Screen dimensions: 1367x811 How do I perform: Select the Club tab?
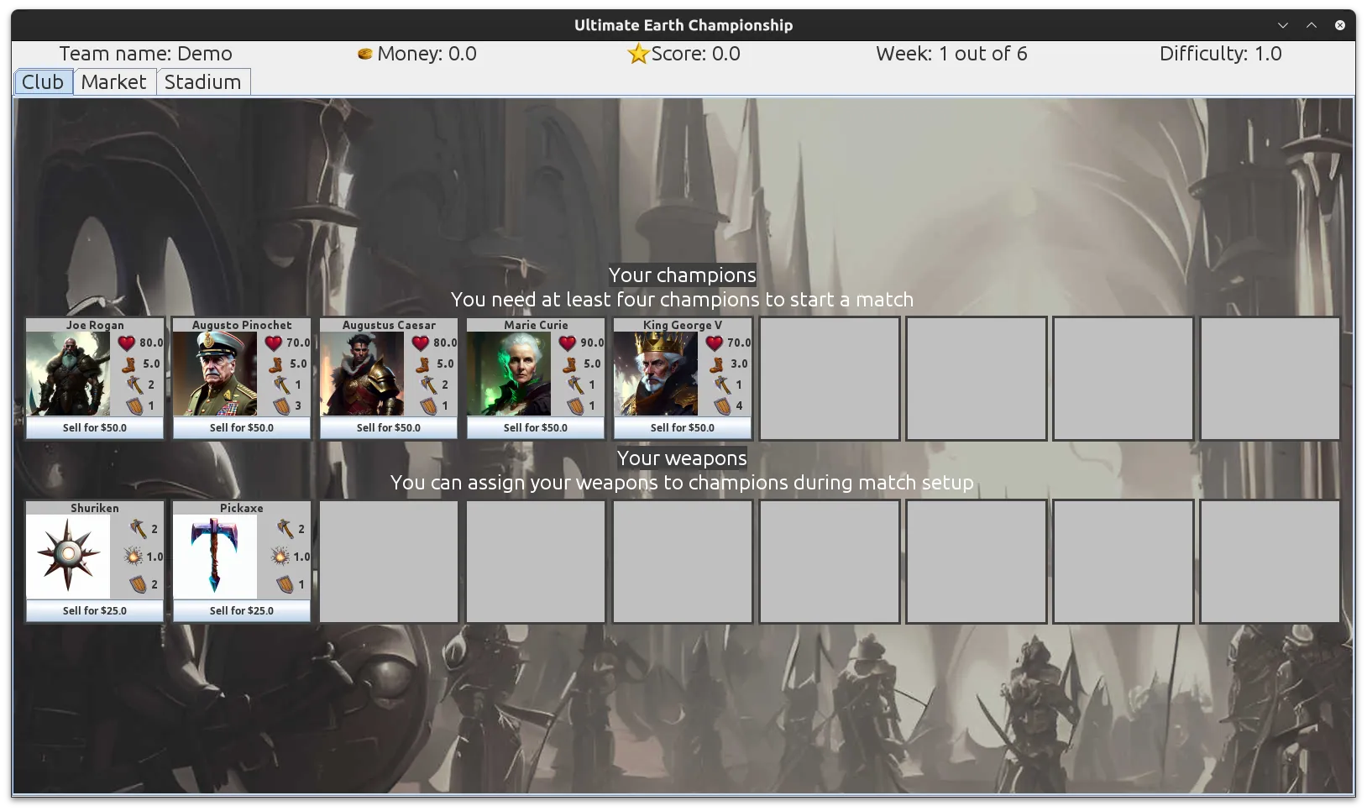point(42,81)
